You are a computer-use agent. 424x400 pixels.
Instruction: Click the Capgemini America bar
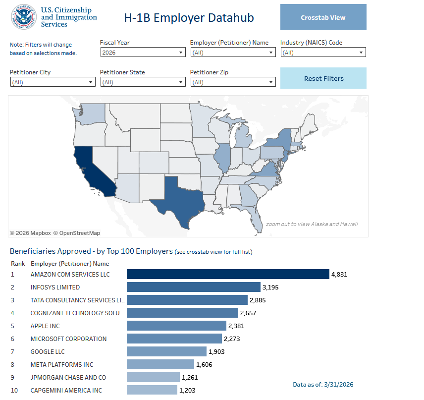click(x=152, y=390)
